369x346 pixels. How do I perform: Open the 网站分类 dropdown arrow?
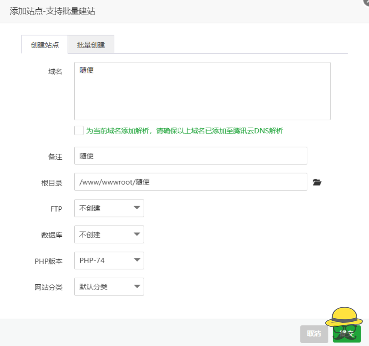[136, 287]
